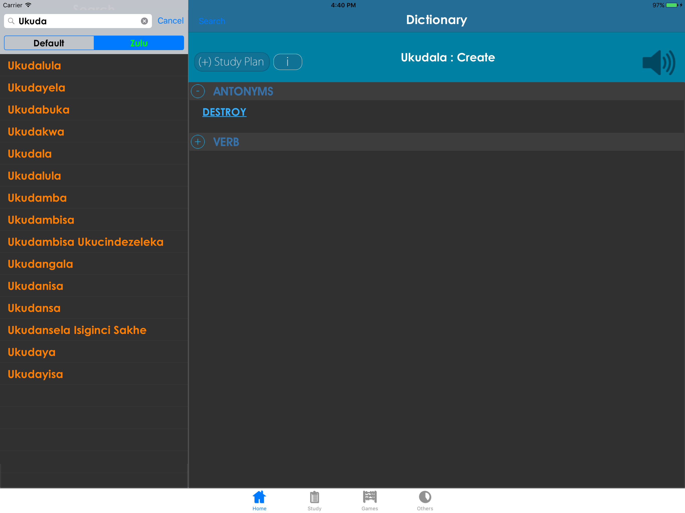Select Ukudakwa from results

94,132
